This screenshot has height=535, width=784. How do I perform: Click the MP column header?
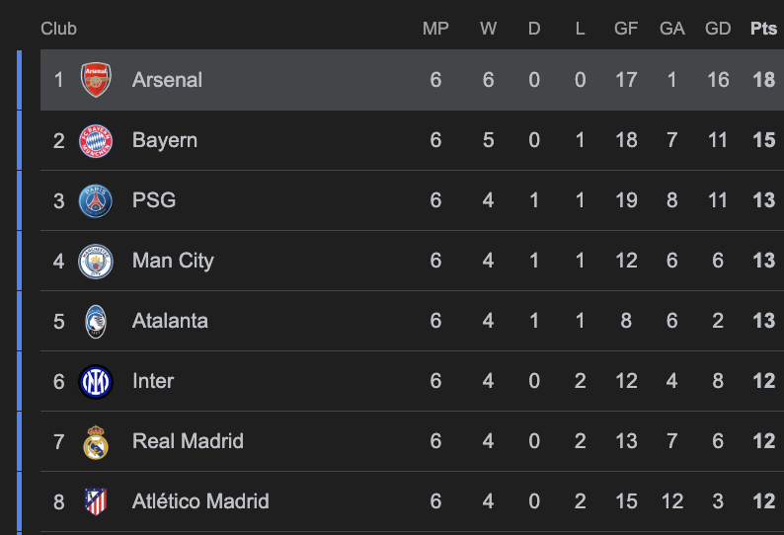pos(435,29)
